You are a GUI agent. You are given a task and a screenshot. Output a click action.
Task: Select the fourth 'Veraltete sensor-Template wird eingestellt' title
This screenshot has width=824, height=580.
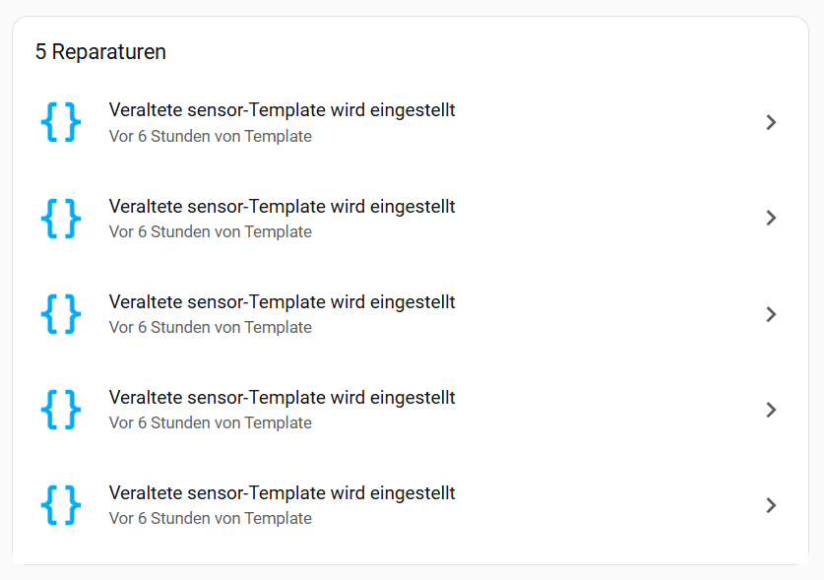coord(282,398)
